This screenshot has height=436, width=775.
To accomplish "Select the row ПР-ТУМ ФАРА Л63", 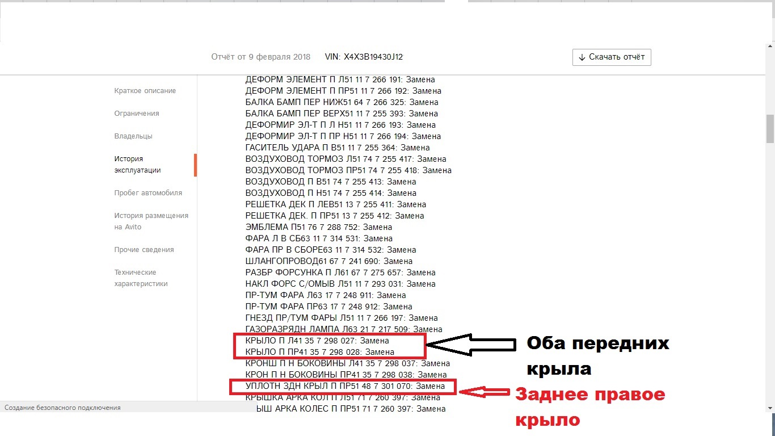I will click(x=326, y=295).
